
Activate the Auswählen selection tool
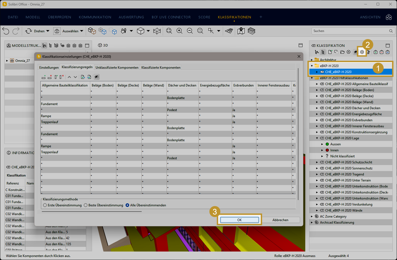click(66, 31)
